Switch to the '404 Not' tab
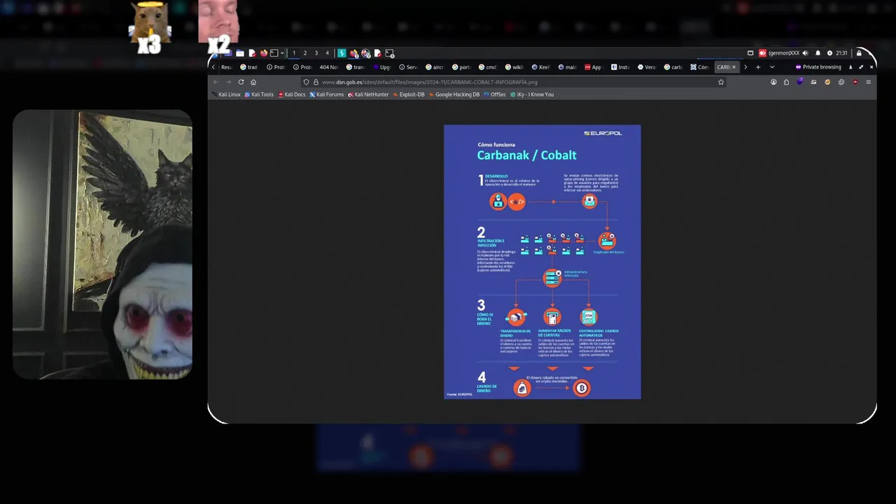 329,67
